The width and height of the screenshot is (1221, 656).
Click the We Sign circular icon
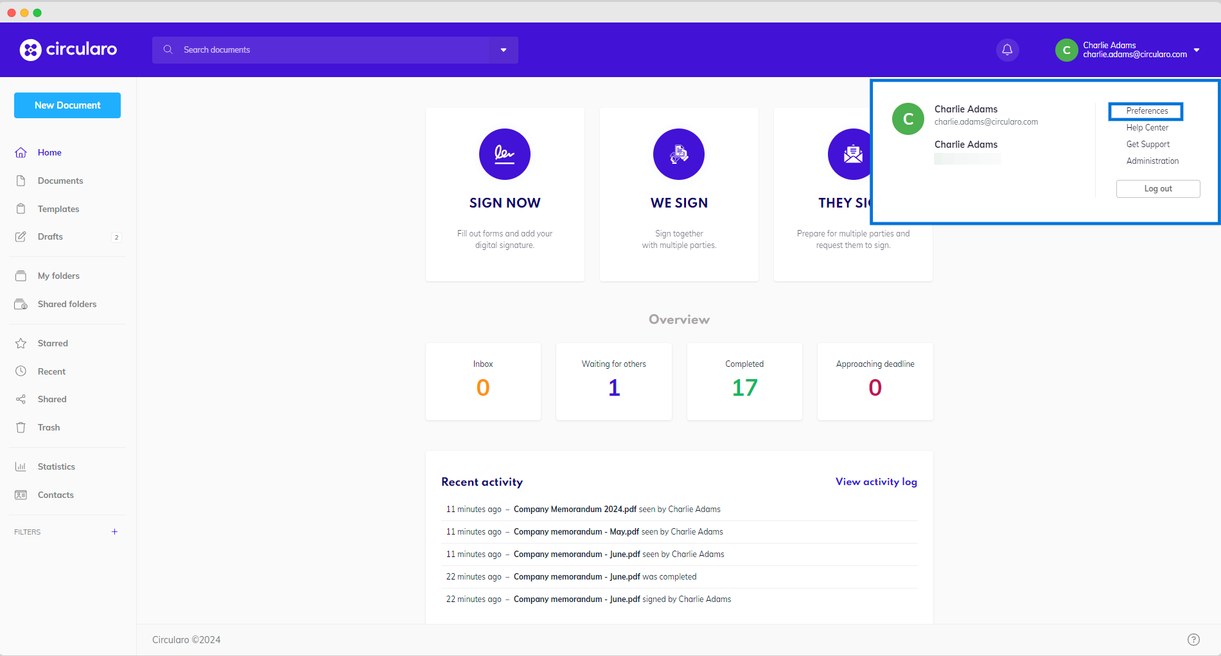point(678,154)
